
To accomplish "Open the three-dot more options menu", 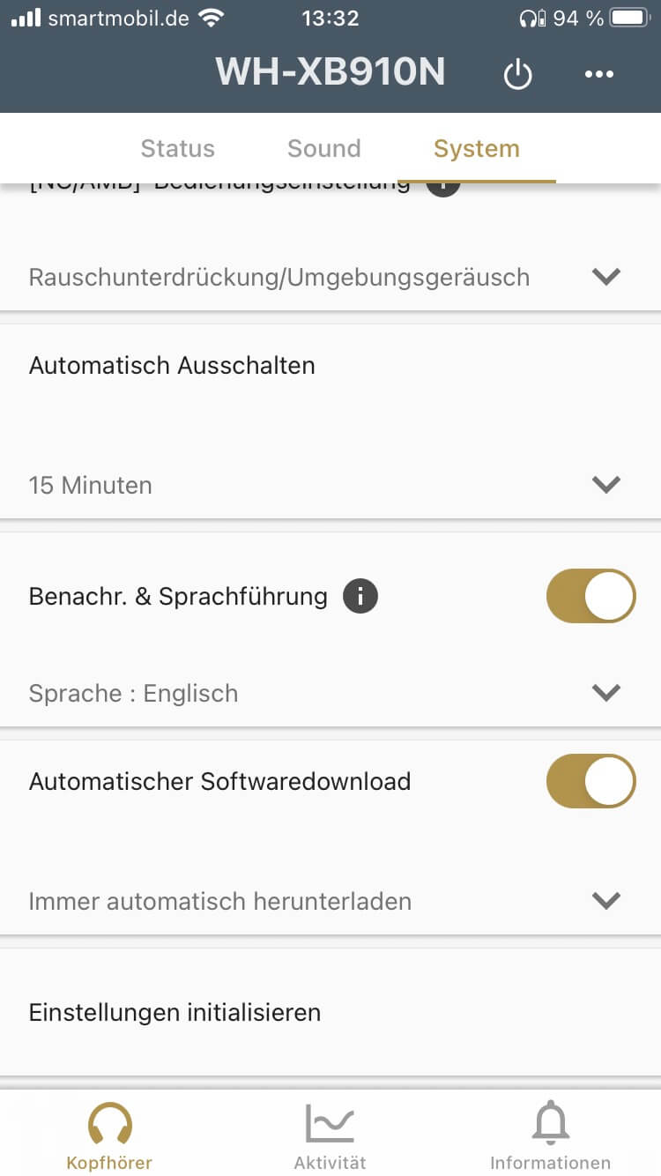I will pos(599,75).
